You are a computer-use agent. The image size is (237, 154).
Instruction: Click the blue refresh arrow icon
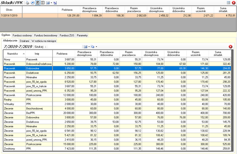[33, 3]
